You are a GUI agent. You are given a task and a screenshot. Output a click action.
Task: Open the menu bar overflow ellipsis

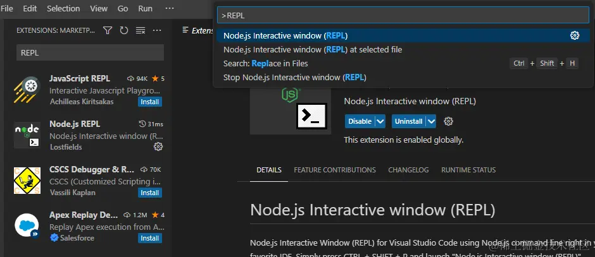click(170, 8)
